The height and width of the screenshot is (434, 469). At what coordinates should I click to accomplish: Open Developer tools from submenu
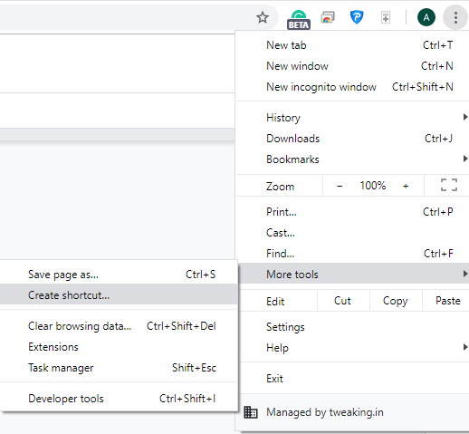tap(118, 399)
